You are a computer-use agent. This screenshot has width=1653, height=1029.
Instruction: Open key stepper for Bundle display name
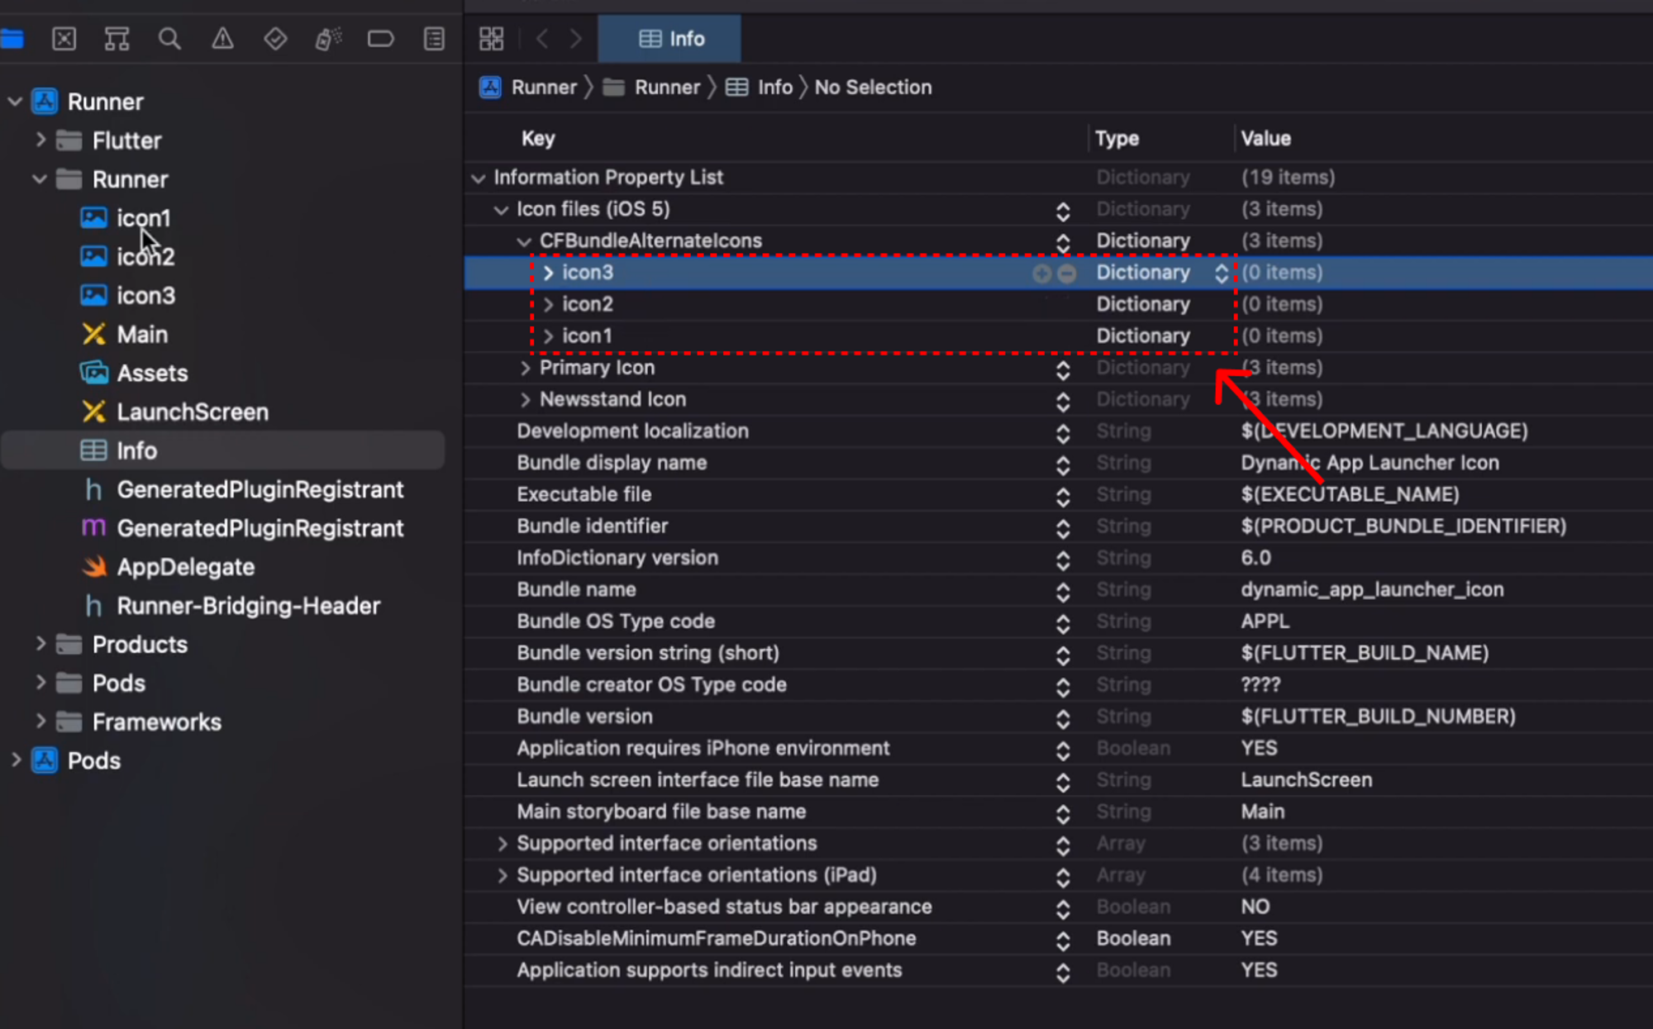point(1063,464)
